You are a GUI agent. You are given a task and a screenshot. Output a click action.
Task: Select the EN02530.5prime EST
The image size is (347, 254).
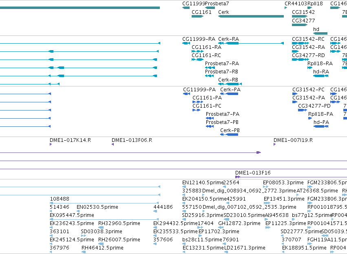78,211
